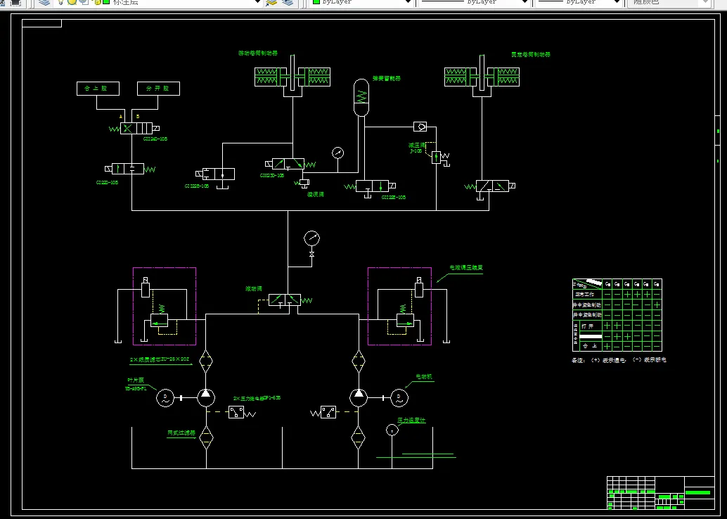Select the 弹簧蓄能器 label text
Image resolution: width=727 pixels, height=519 pixels.
tap(387, 78)
